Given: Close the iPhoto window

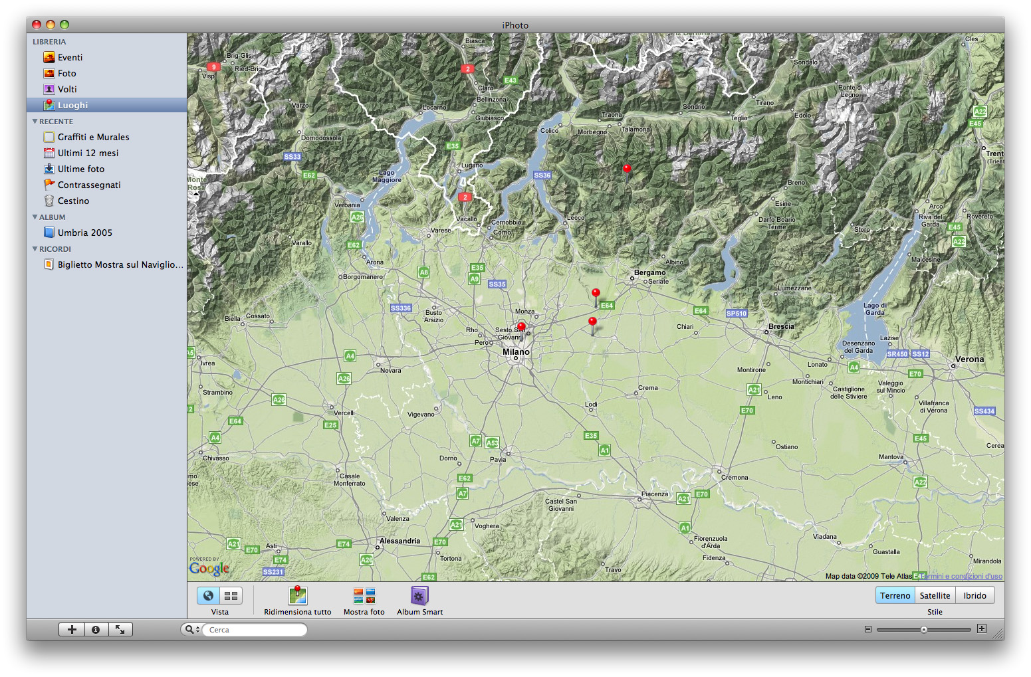Looking at the screenshot, I should click(x=37, y=25).
